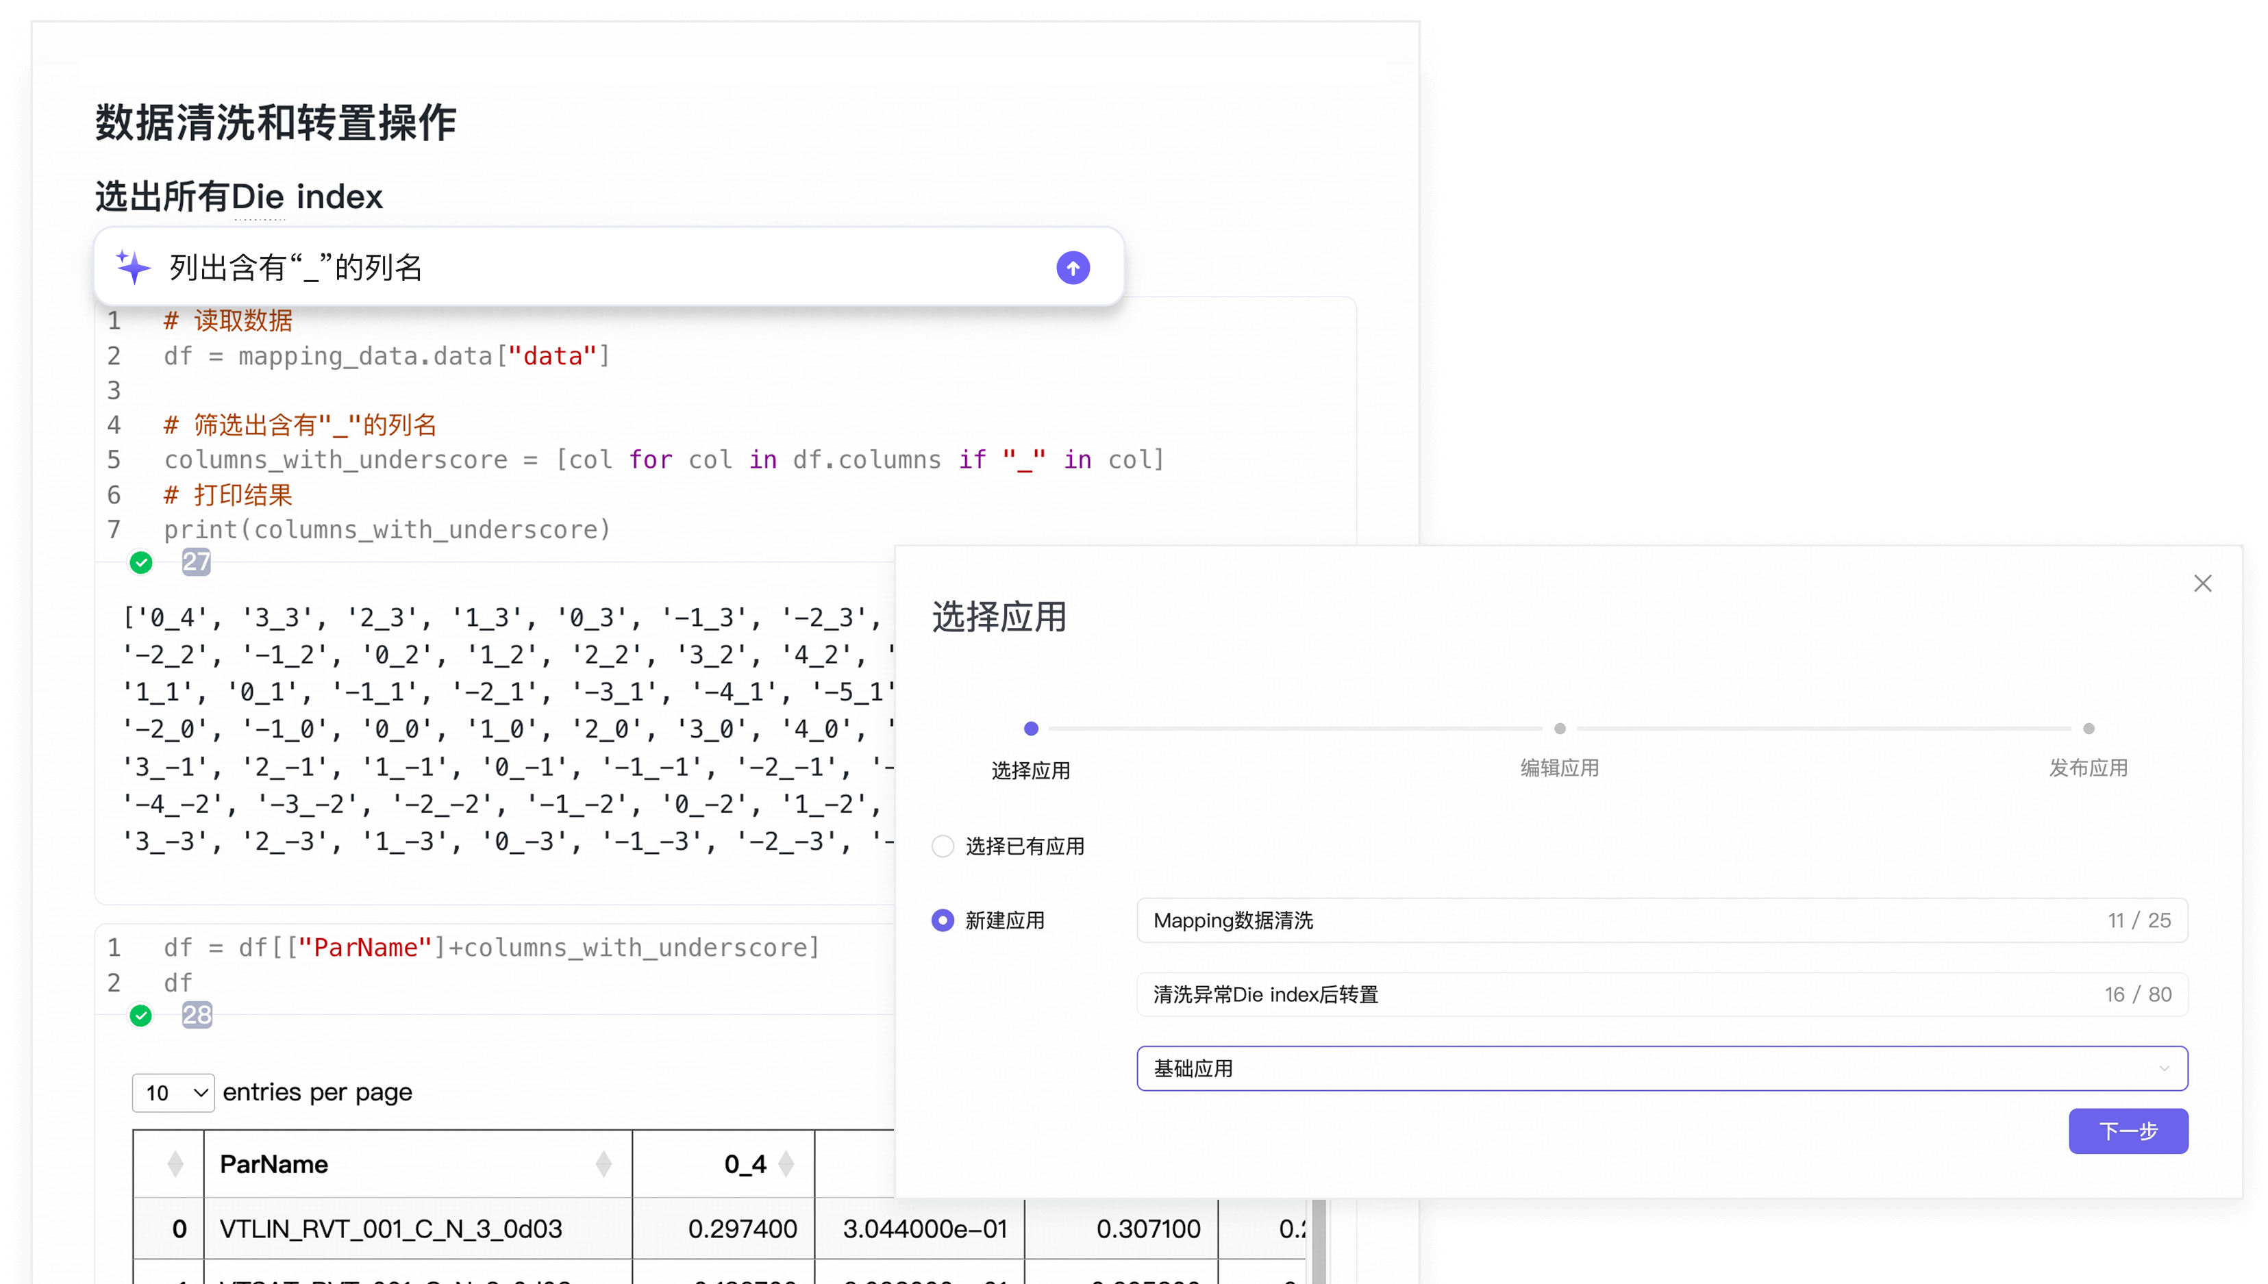Viewport: 2268px width, 1284px height.
Task: Close the 选择应用 dialog
Action: click(x=2203, y=583)
